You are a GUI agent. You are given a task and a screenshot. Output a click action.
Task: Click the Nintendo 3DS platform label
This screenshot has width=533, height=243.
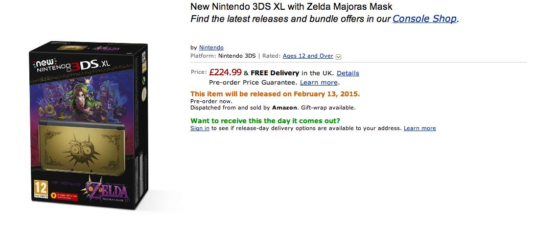(237, 56)
